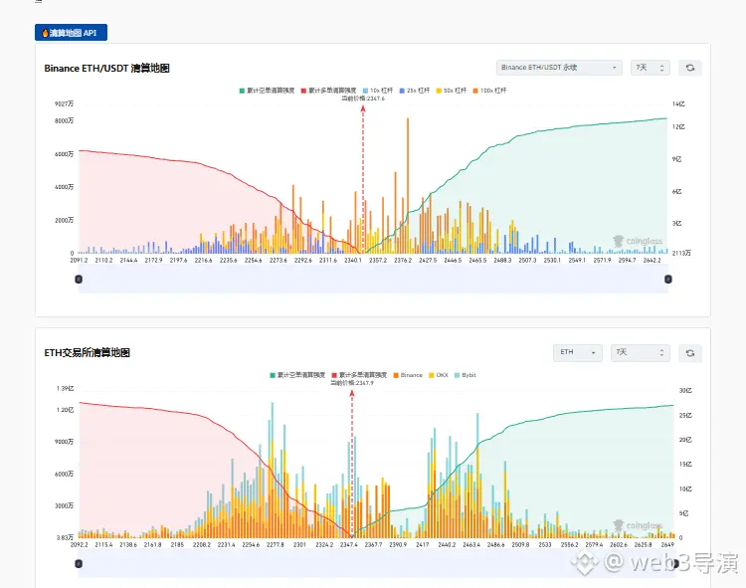The image size is (746, 588).
Task: Click the 清算地图 API button
Action: [71, 33]
